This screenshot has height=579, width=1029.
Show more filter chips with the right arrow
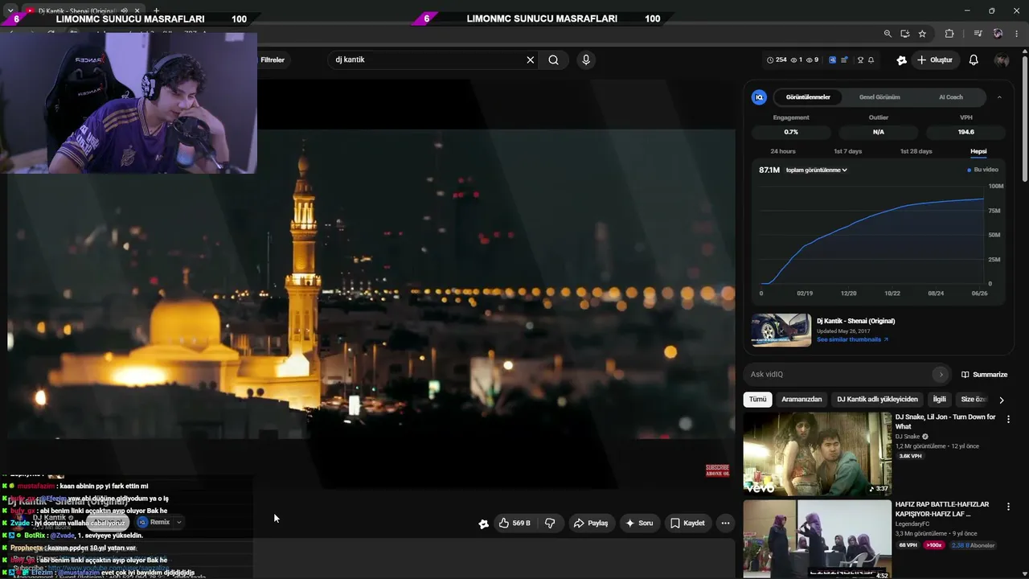[1001, 400]
